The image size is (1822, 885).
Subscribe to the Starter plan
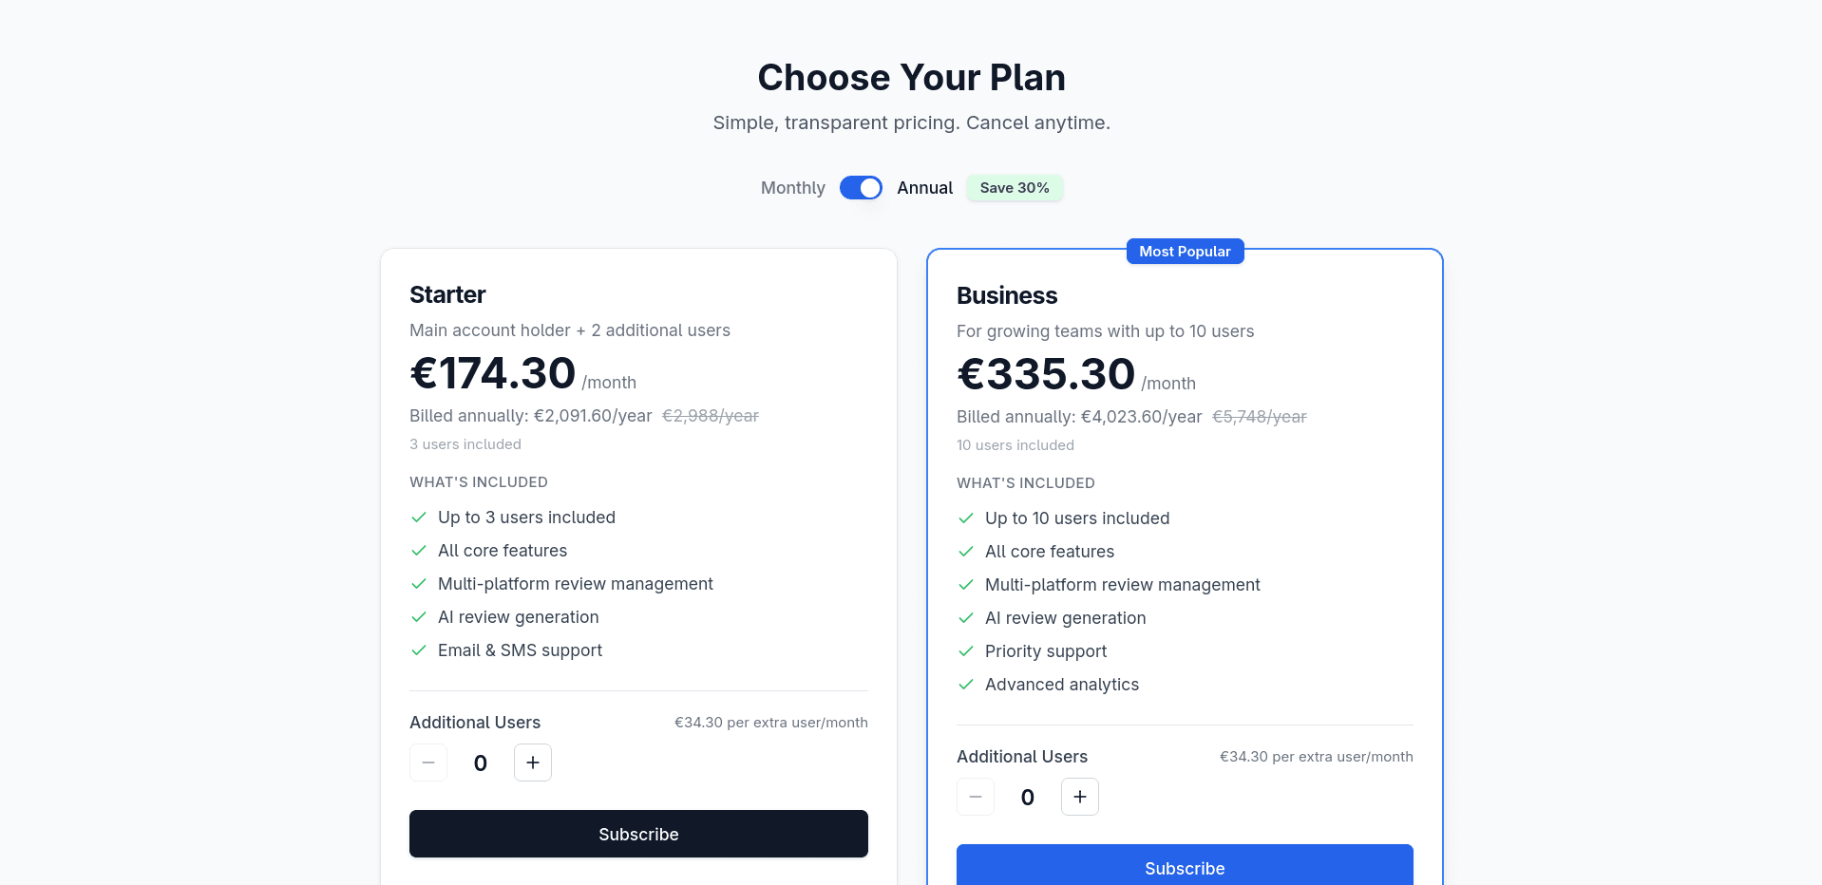(x=637, y=834)
